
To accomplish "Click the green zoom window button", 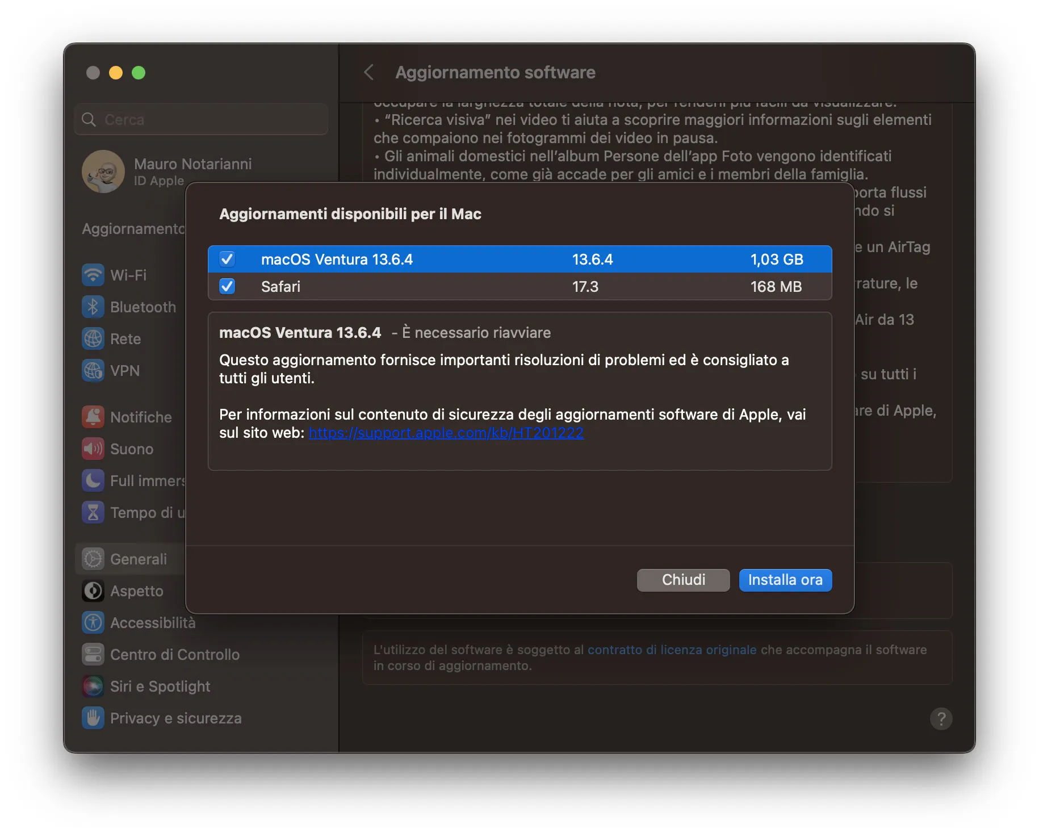I will point(139,73).
